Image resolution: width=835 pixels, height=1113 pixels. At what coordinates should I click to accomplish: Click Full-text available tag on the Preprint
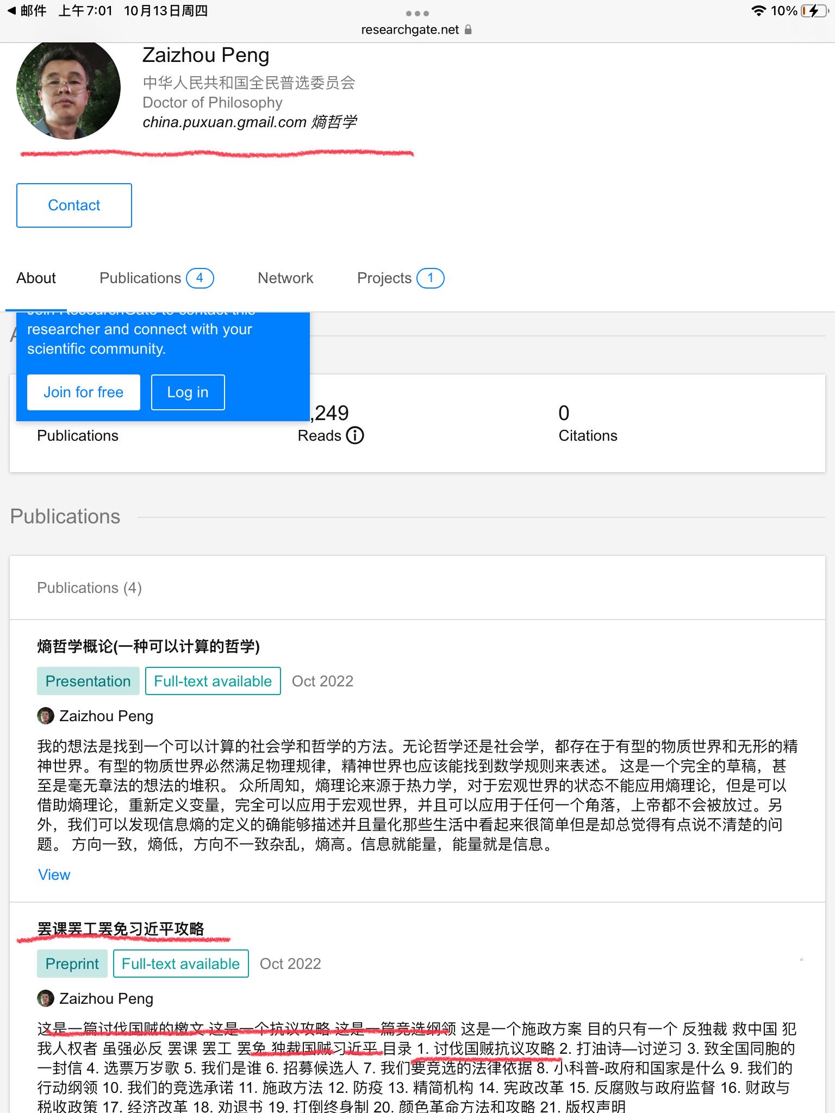pyautogui.click(x=181, y=964)
